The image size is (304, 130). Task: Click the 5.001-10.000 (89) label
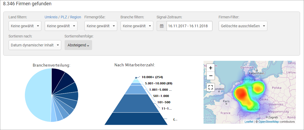[159, 83]
